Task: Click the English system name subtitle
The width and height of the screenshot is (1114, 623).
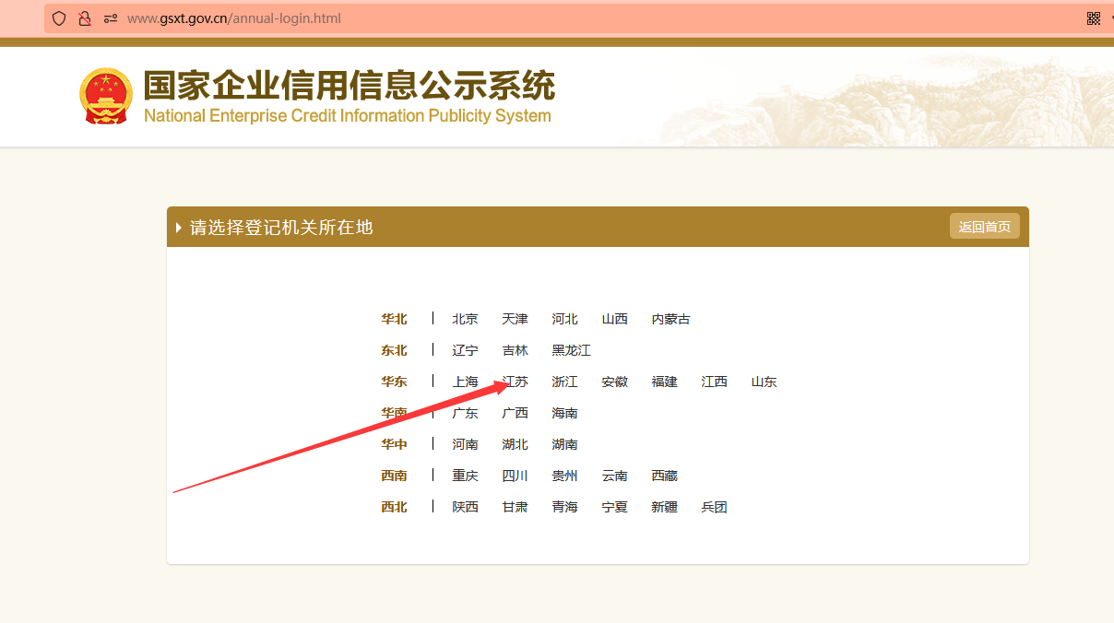Action: click(348, 116)
